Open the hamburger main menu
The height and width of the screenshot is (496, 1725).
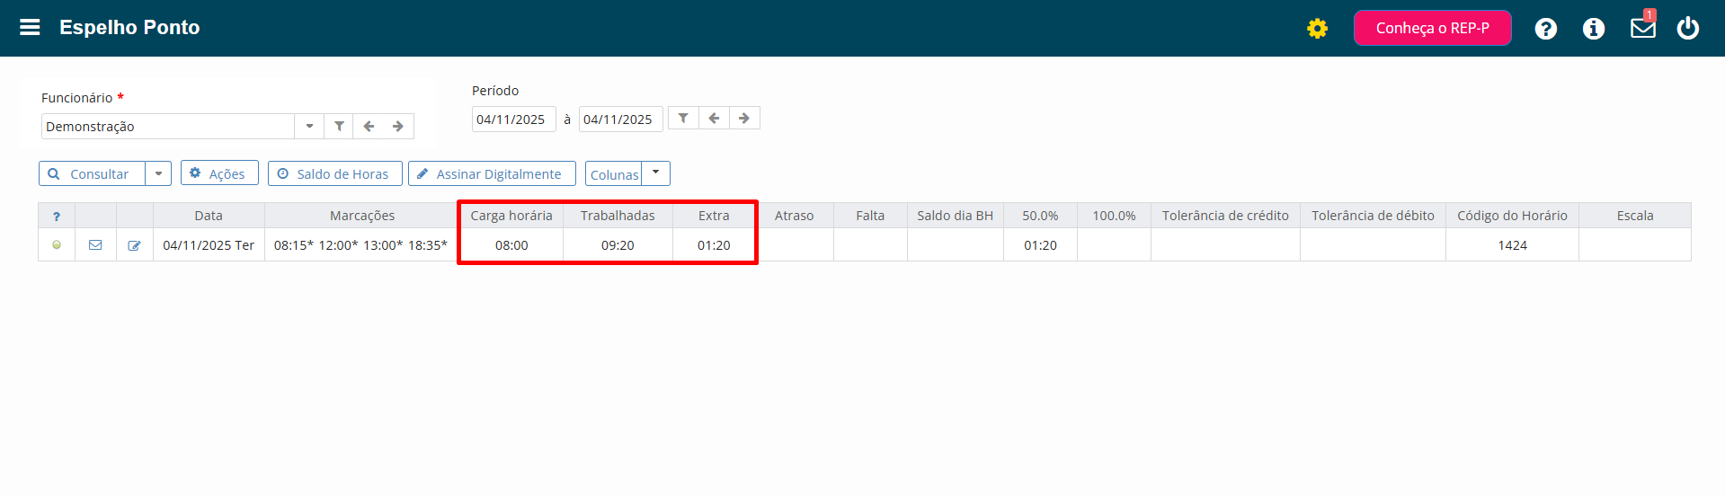pos(30,27)
